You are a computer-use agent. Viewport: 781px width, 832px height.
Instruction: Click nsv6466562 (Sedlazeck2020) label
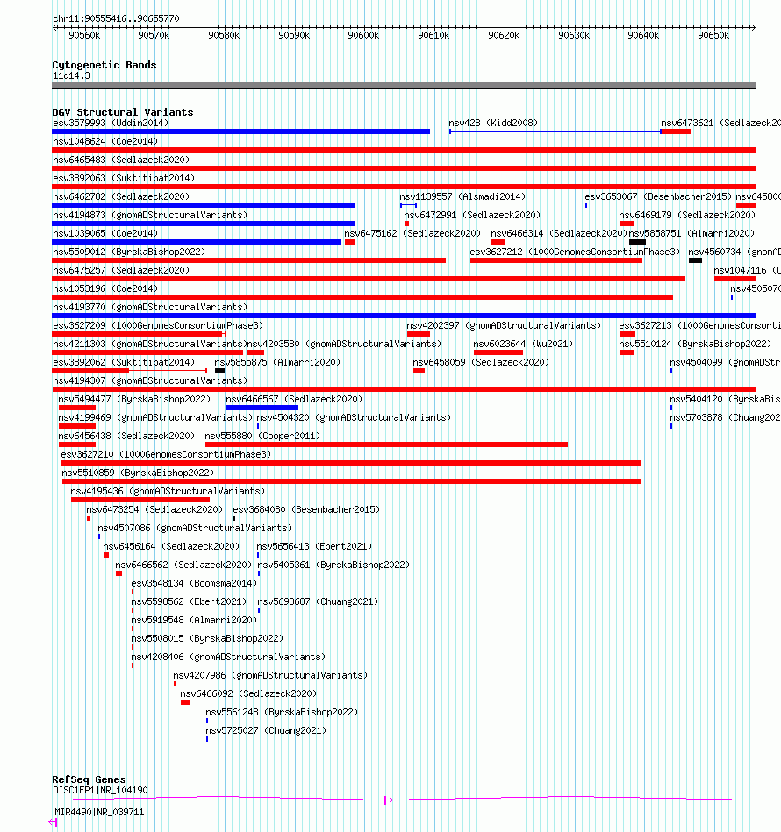[x=183, y=565]
